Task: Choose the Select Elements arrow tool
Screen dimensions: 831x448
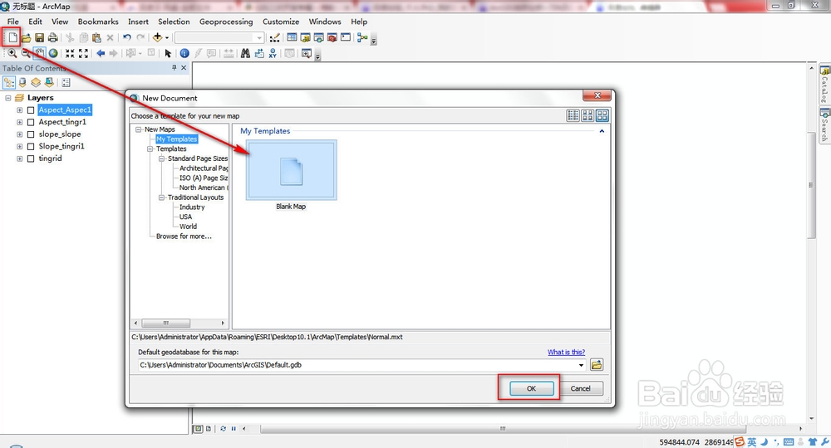Action: pyautogui.click(x=168, y=53)
